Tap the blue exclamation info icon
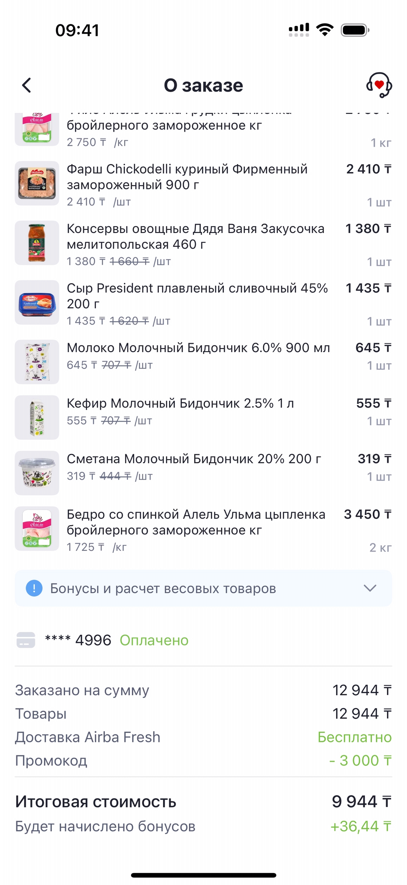This screenshot has width=407, height=885. point(34,588)
